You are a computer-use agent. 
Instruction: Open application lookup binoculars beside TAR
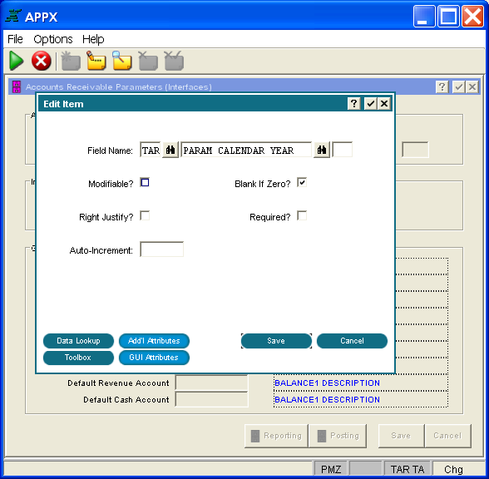coord(170,151)
